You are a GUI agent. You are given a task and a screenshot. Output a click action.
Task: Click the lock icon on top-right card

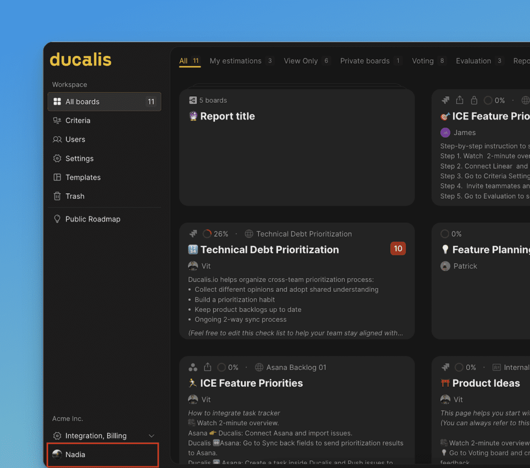click(x=474, y=100)
